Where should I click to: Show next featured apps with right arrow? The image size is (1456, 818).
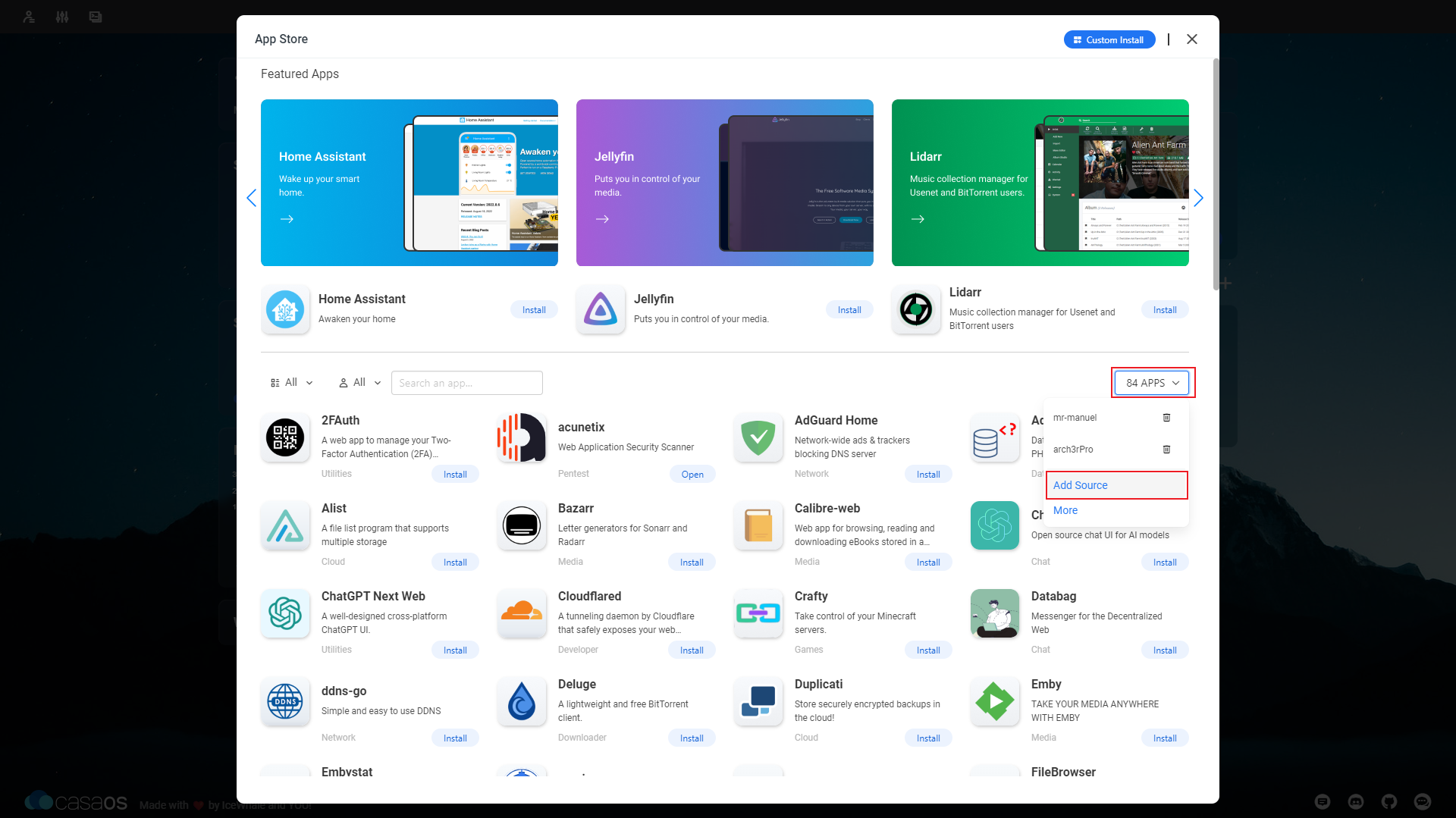[1198, 199]
